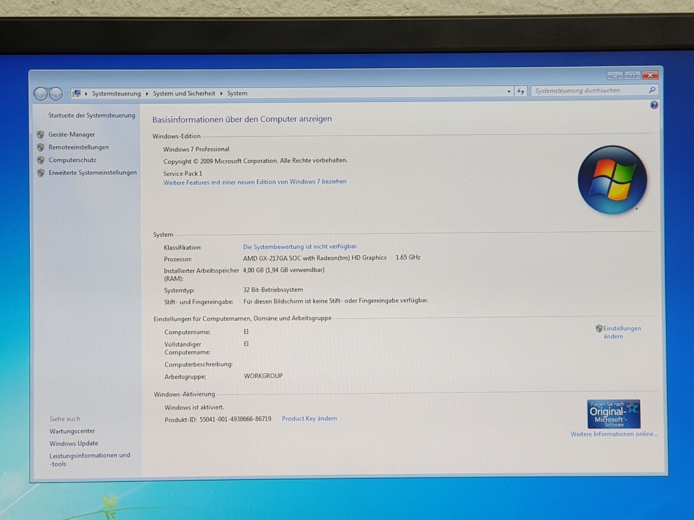Open Windows Update link
This screenshot has width=694, height=520.
coord(74,443)
